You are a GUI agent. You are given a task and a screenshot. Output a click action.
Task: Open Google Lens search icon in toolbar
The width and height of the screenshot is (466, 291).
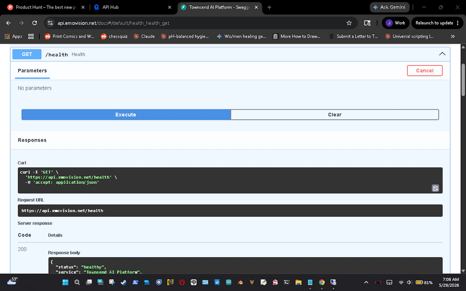coord(367,23)
